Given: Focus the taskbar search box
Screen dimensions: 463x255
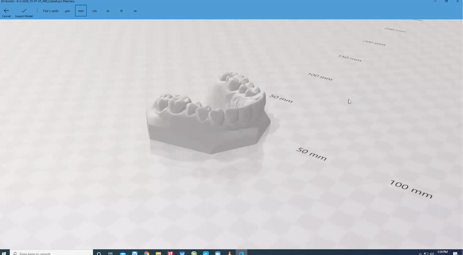Looking at the screenshot, I should [52, 253].
